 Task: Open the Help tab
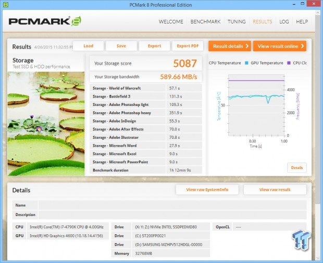tap(302, 22)
